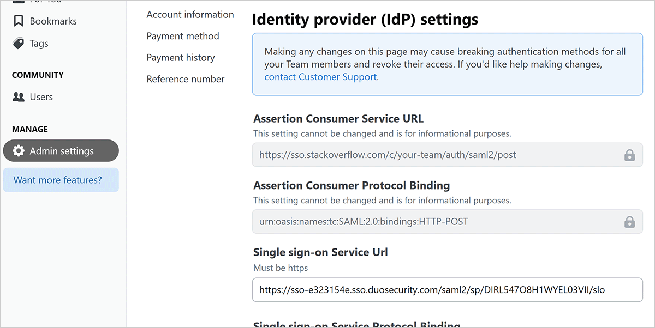This screenshot has height=328, width=655.
Task: Select Reference number in settings menu
Action: tap(186, 79)
